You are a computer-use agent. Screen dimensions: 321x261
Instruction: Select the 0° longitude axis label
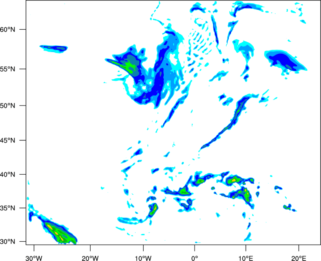pos(195,258)
